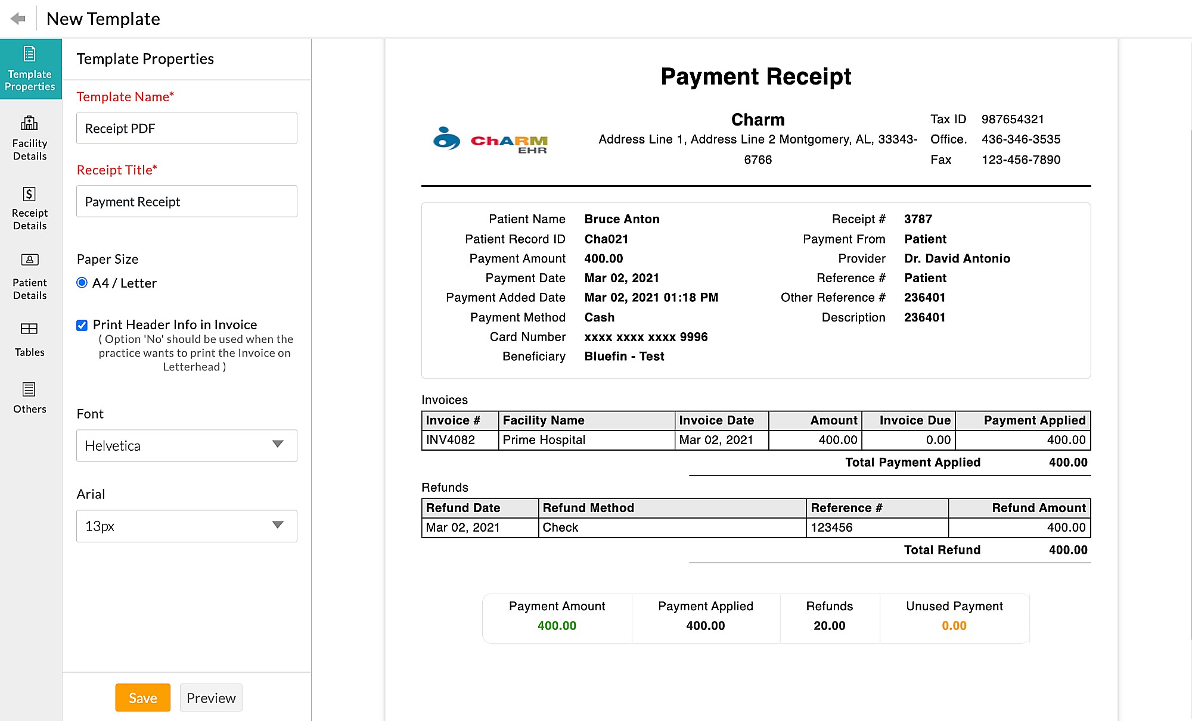Expand the Arial size selector

pyautogui.click(x=186, y=526)
